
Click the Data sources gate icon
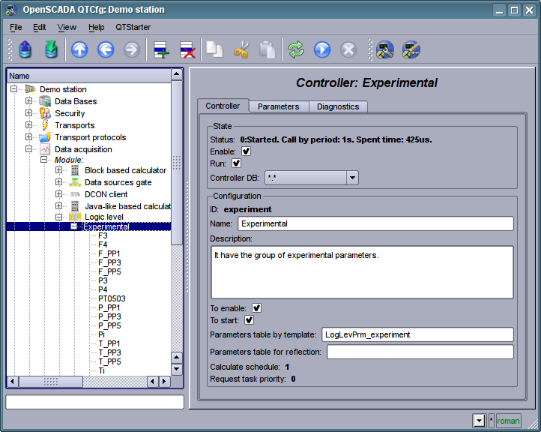(75, 182)
